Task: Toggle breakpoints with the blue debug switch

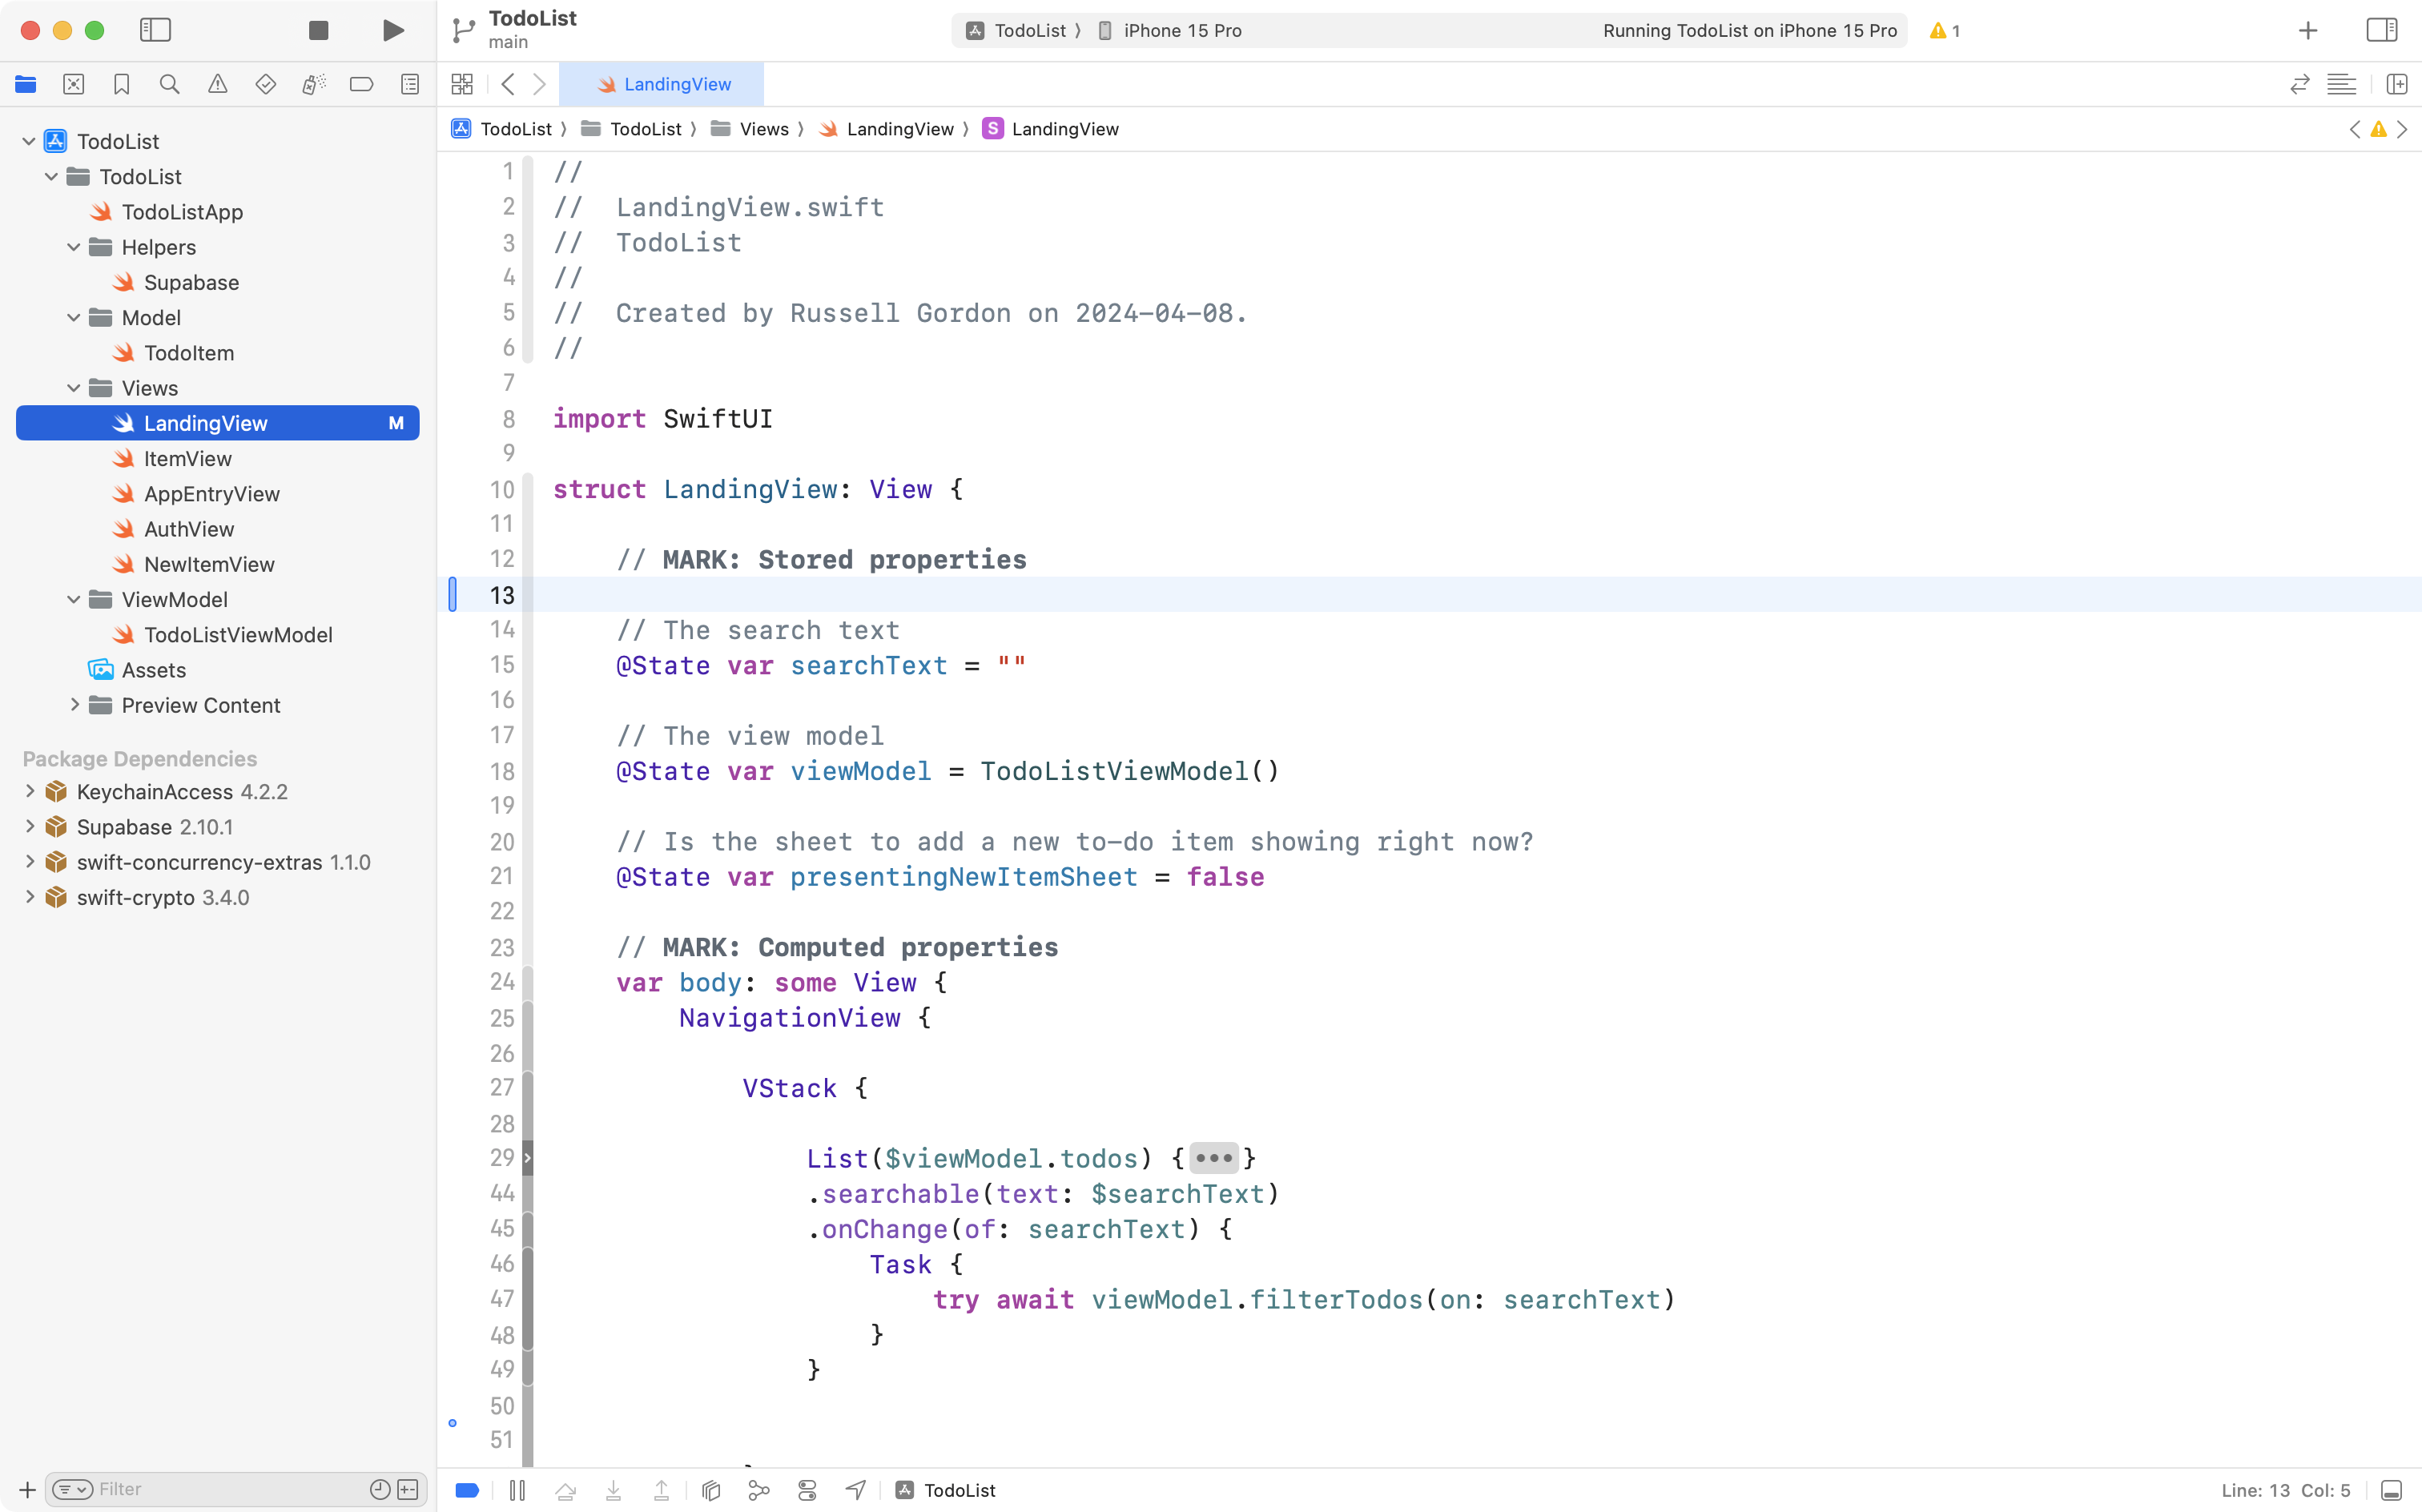Action: [466, 1489]
